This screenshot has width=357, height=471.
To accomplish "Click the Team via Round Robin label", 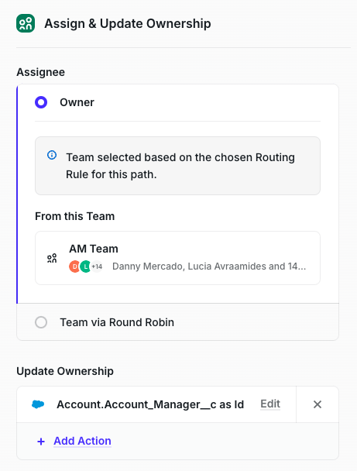I will [x=117, y=322].
